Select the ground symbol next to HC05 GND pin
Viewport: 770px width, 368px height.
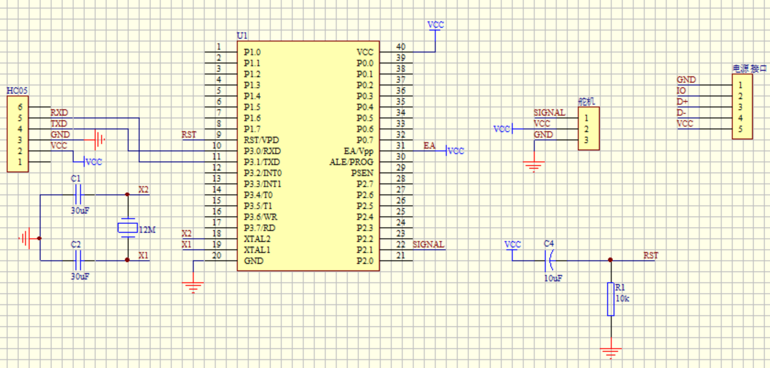(99, 140)
